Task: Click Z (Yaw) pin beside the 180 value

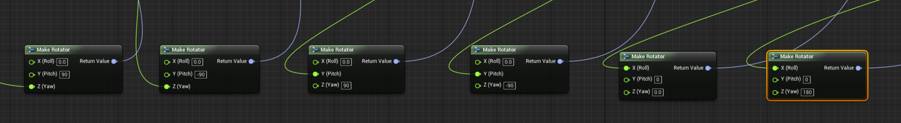Action: coord(775,92)
